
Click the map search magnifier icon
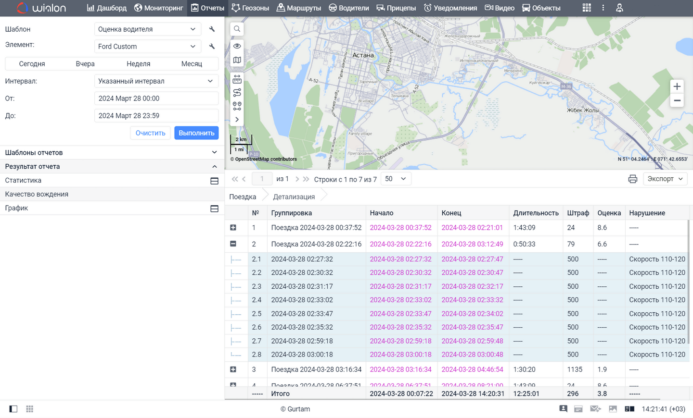[237, 29]
